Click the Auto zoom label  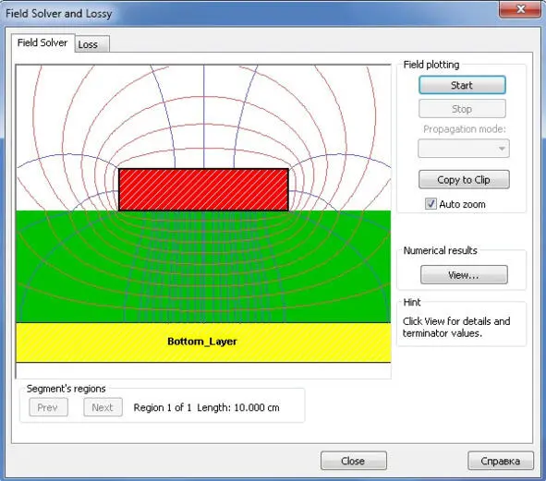click(x=462, y=204)
